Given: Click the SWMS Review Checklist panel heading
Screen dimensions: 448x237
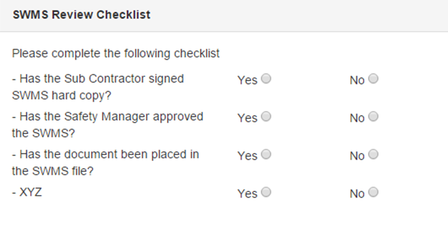Looking at the screenshot, I should coord(81,15).
